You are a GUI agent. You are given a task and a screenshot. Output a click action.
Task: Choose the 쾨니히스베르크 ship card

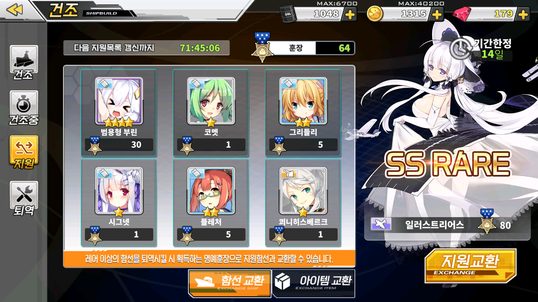coord(303,203)
